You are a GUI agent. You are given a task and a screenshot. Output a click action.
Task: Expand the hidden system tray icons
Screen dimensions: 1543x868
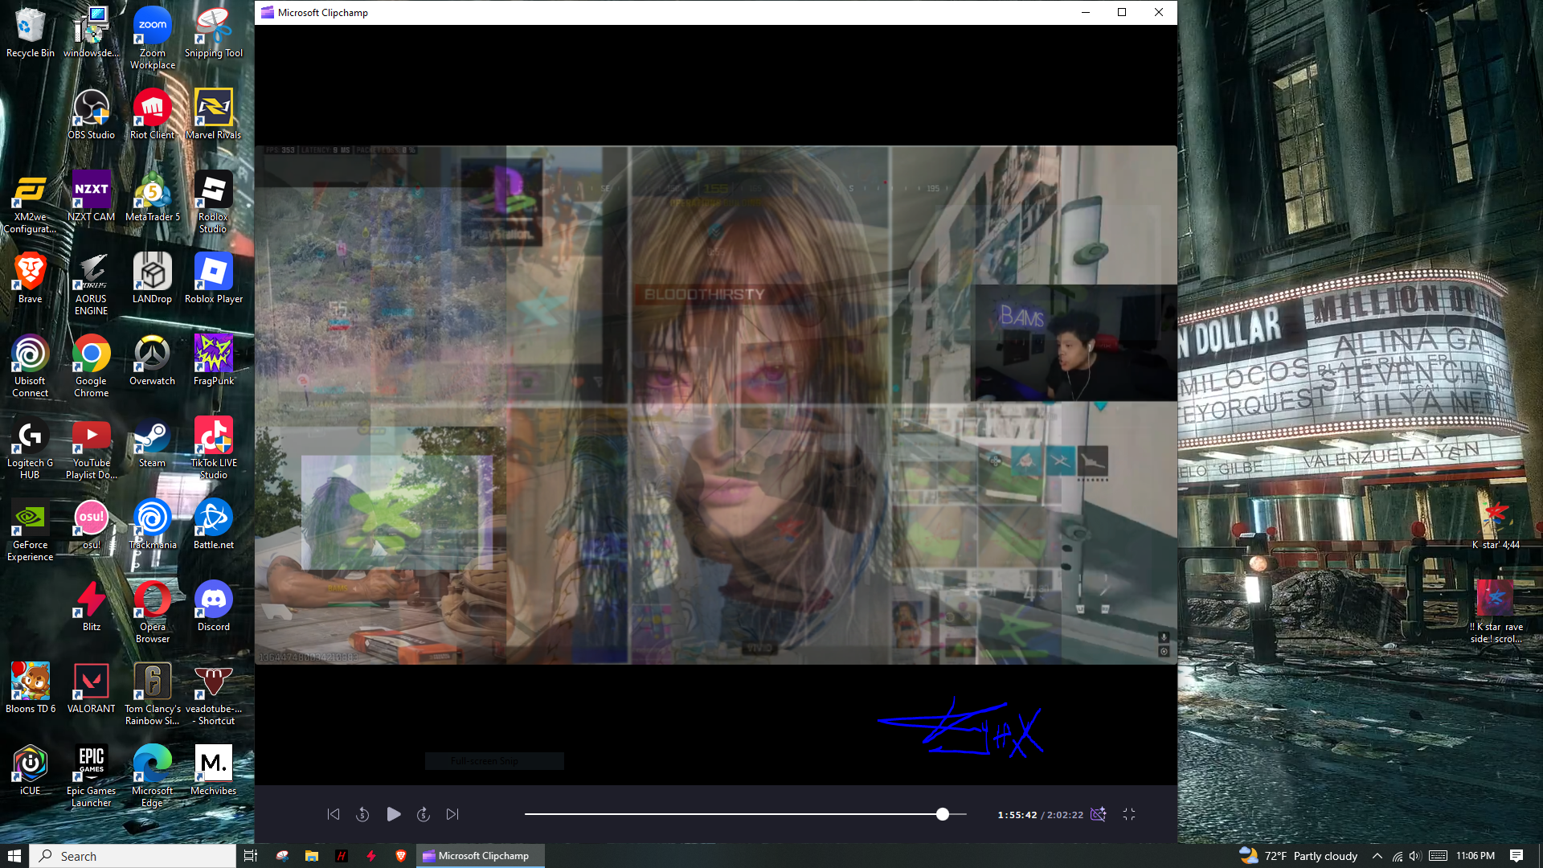point(1377,856)
